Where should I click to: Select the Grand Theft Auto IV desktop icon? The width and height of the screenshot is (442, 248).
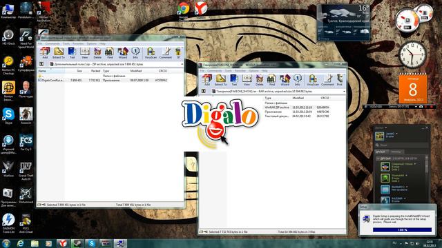click(x=26, y=171)
